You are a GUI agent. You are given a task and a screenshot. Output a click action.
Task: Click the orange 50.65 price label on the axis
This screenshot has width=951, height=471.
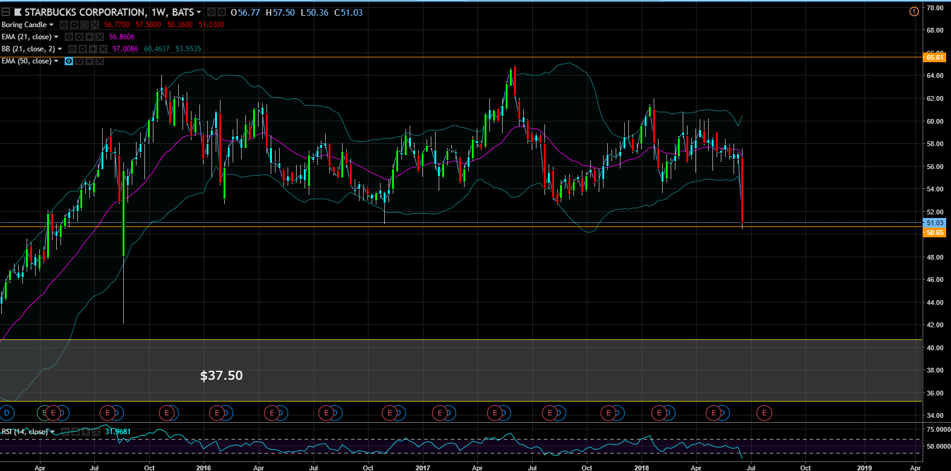[x=934, y=232]
